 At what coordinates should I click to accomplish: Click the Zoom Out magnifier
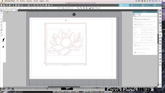click(x=40, y=5)
